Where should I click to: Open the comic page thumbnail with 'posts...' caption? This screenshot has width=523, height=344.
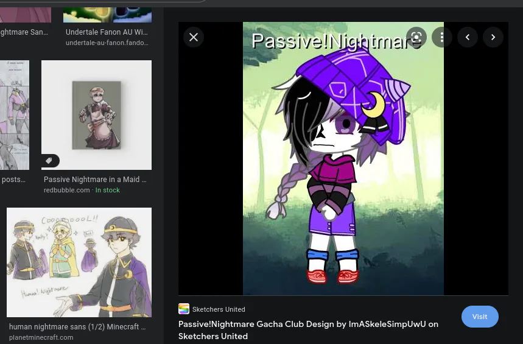(15, 115)
